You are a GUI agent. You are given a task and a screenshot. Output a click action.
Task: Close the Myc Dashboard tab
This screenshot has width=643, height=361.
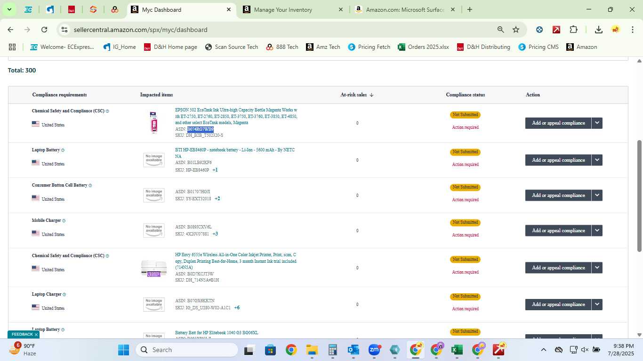(x=229, y=9)
